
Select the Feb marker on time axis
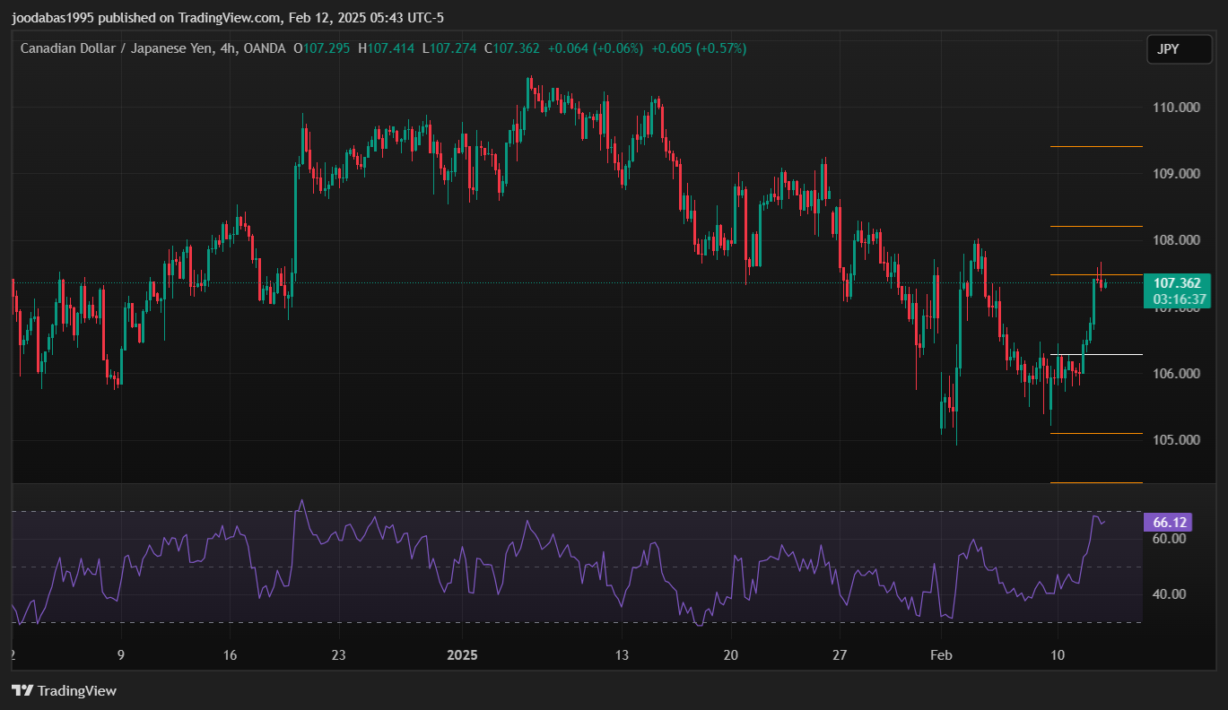[940, 655]
